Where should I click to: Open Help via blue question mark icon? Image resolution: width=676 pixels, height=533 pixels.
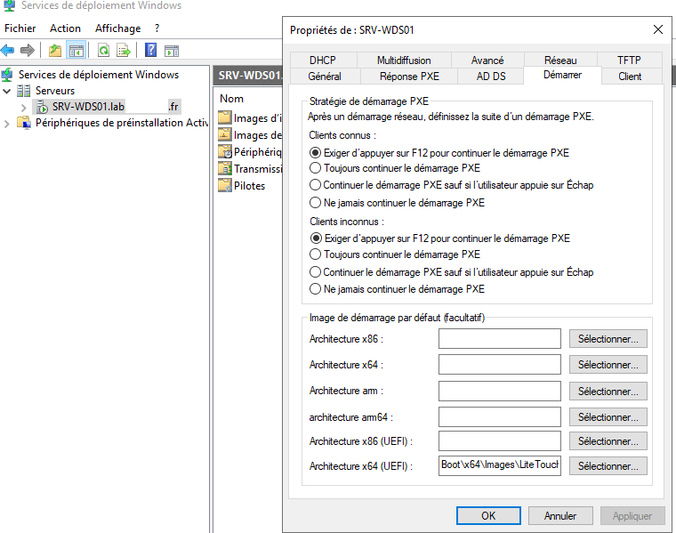pos(151,51)
